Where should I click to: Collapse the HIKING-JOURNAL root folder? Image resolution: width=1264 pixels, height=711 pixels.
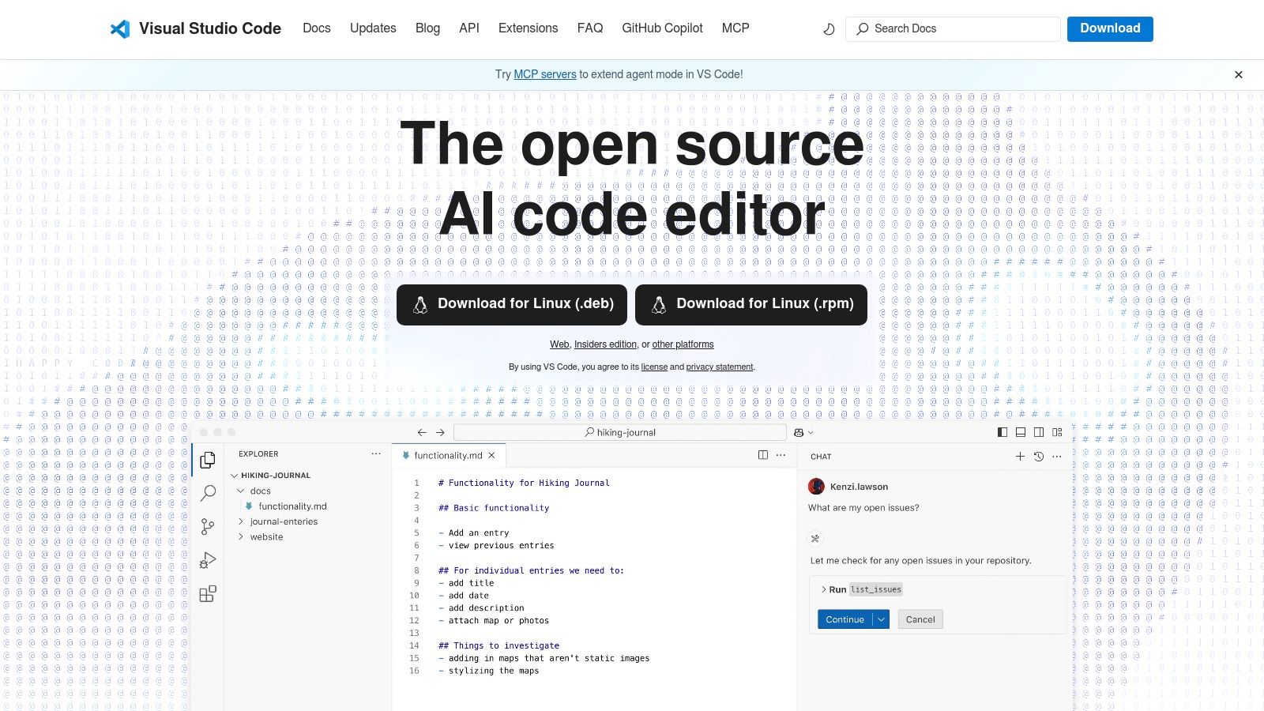pyautogui.click(x=235, y=476)
